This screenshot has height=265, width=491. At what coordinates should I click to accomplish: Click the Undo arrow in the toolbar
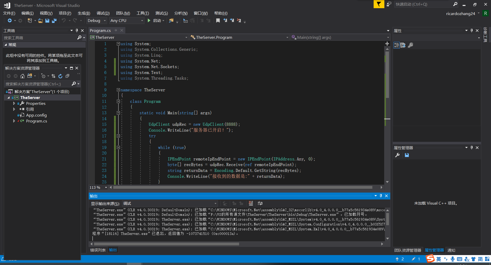point(64,21)
